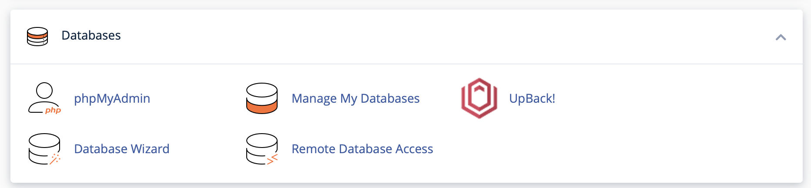Click the magic wand sparkle on the wizard icon

click(55, 159)
